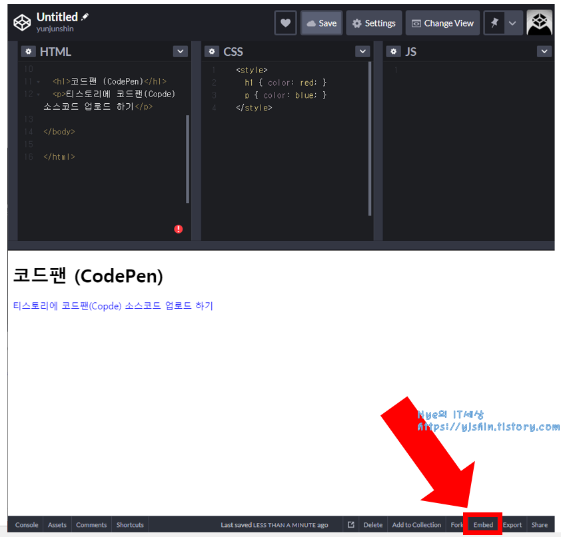Click the JS panel title label

tap(410, 51)
